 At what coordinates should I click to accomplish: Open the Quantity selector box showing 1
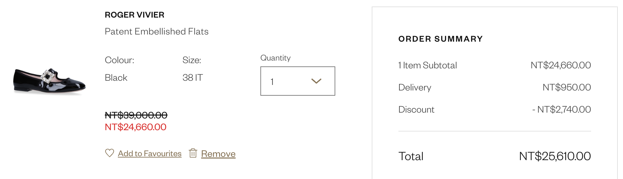click(298, 81)
